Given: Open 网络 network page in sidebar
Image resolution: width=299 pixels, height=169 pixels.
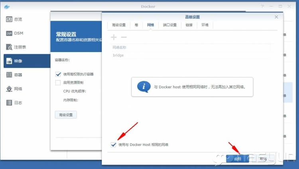Looking at the screenshot, I should tap(14, 89).
